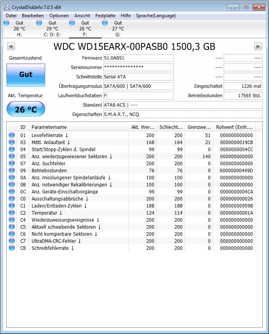Click status orb for wiederzugewiesener Sektoren row
This screenshot has width=269, height=334.
click(12, 156)
